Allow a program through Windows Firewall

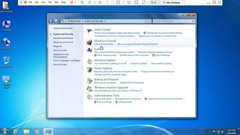click(137, 44)
